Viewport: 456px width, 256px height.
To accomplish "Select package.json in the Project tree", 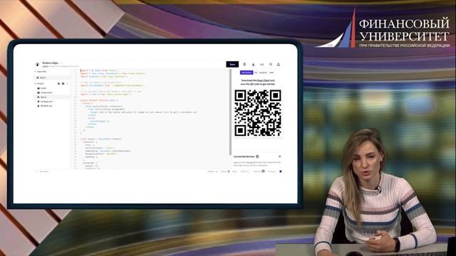I will click(46, 102).
